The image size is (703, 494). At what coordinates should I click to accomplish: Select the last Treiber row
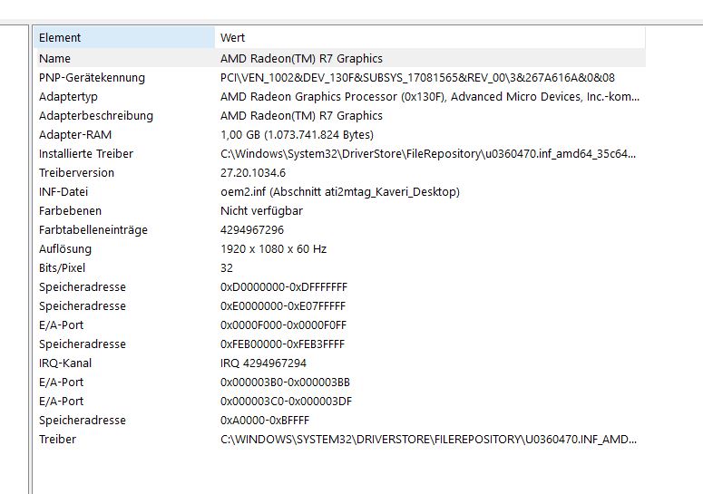[58, 439]
